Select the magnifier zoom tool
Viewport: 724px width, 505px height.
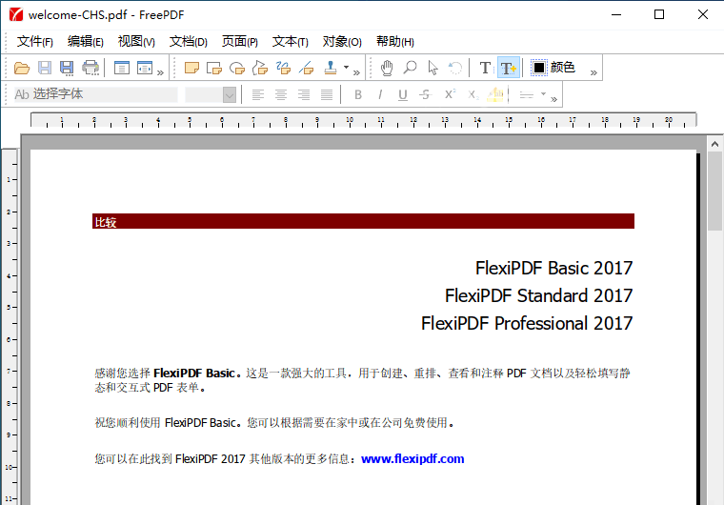pos(410,68)
